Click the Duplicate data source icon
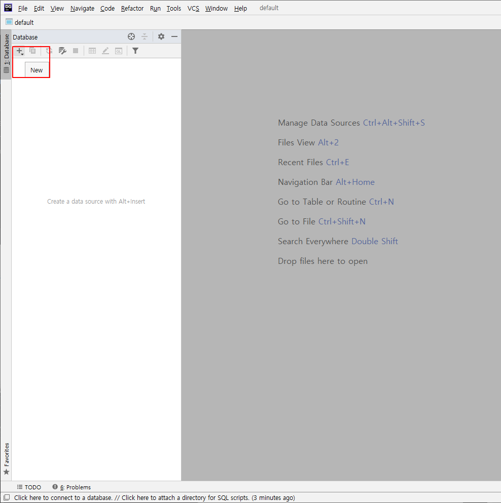Viewport: 501px width, 503px height. (33, 51)
